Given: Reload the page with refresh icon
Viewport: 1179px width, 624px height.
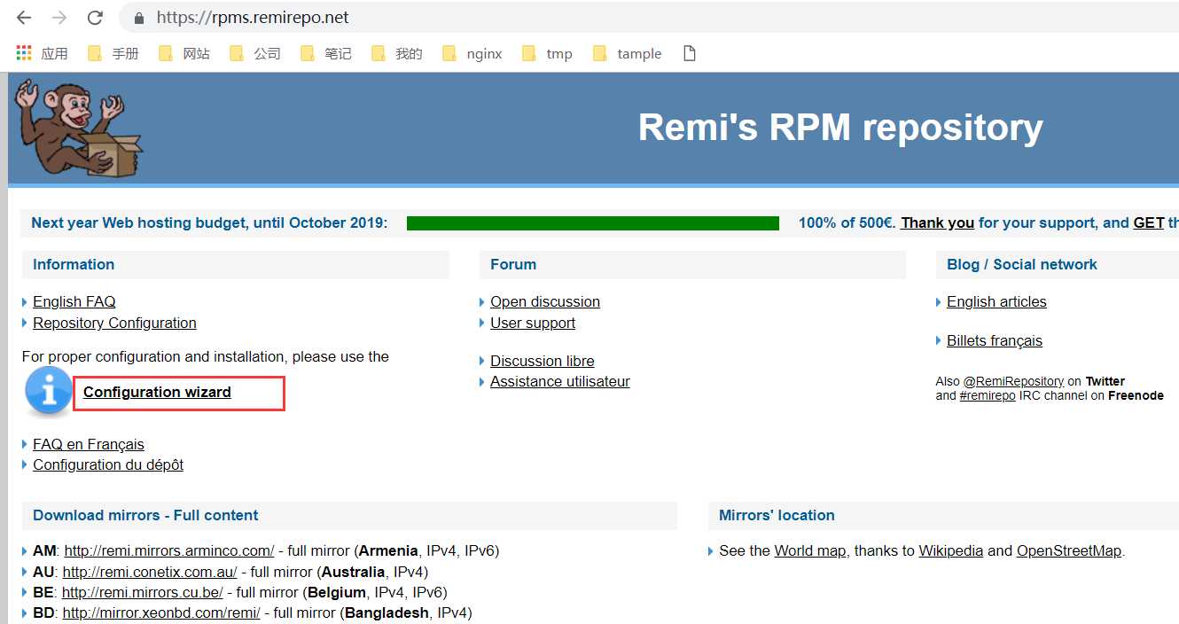Looking at the screenshot, I should pos(95,18).
